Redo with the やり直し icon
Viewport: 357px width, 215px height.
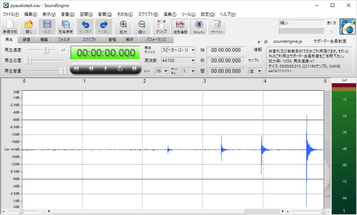click(x=103, y=27)
